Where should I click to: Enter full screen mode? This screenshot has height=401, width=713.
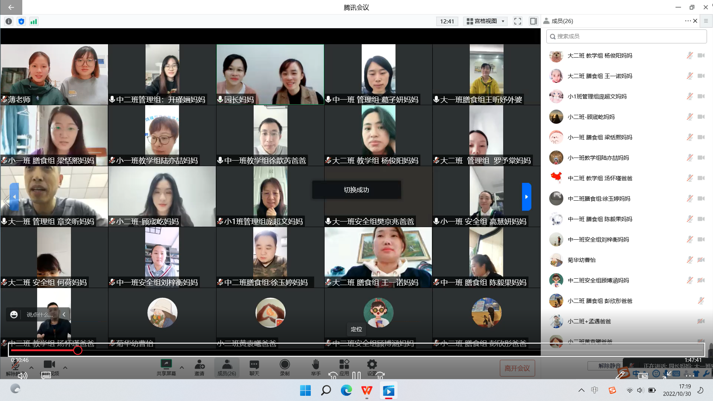517,21
